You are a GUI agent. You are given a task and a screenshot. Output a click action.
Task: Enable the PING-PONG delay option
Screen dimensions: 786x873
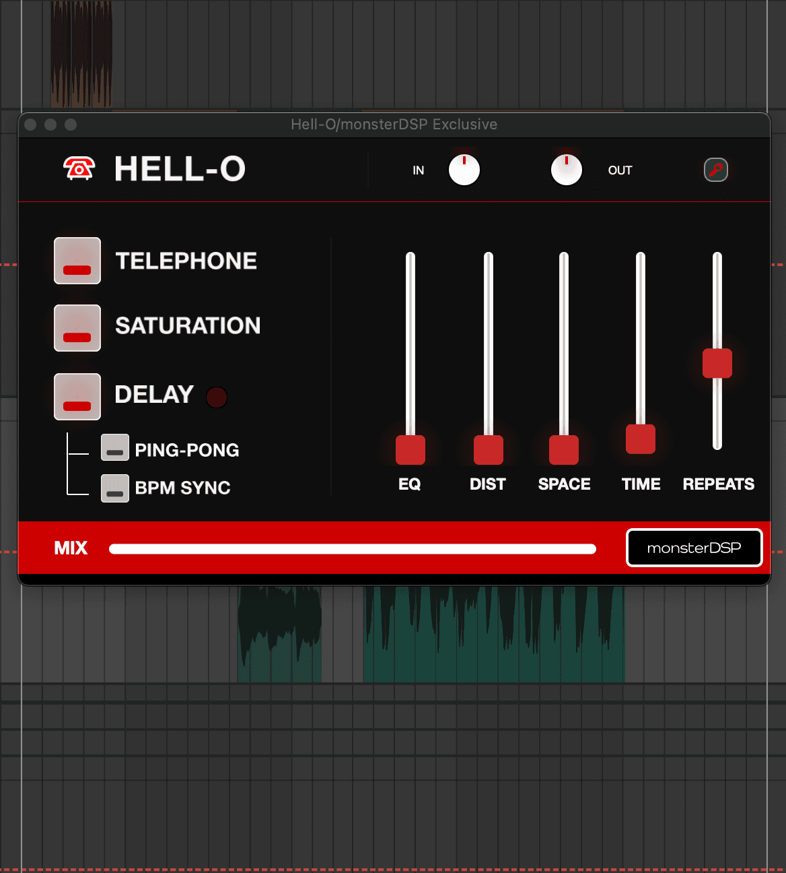coord(115,447)
